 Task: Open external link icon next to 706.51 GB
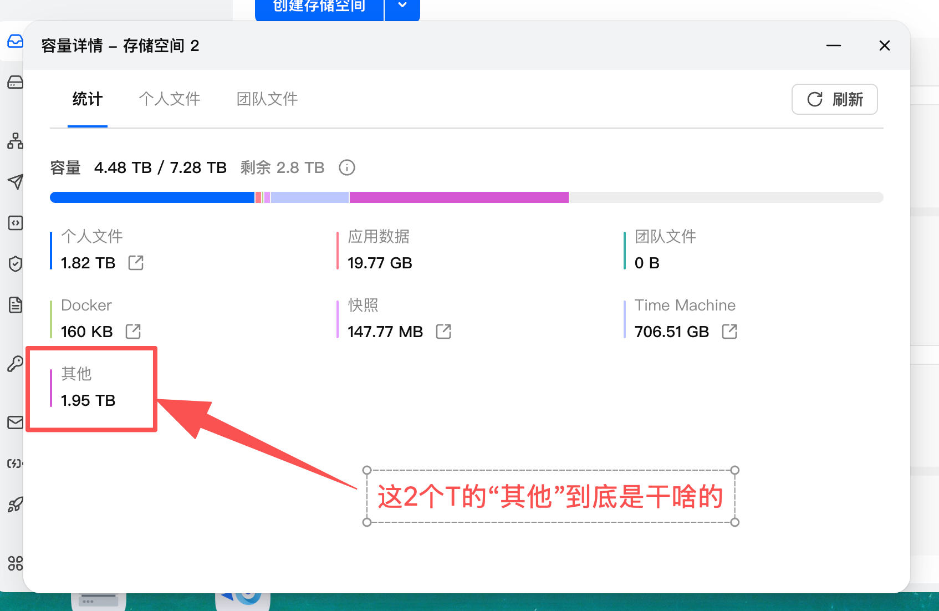tap(729, 332)
